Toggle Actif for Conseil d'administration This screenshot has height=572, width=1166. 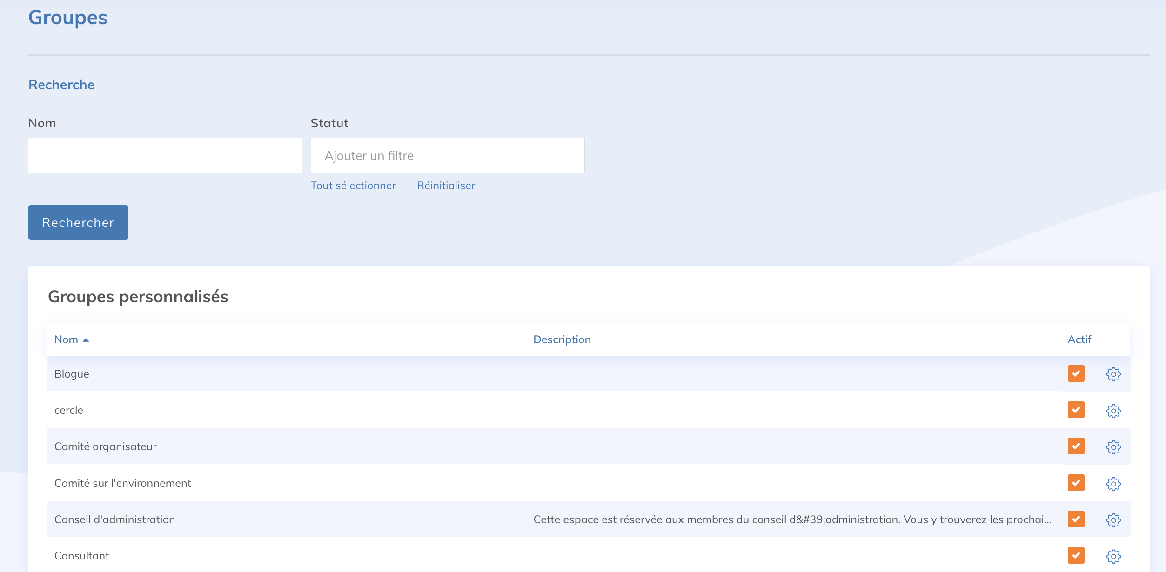[1076, 519]
